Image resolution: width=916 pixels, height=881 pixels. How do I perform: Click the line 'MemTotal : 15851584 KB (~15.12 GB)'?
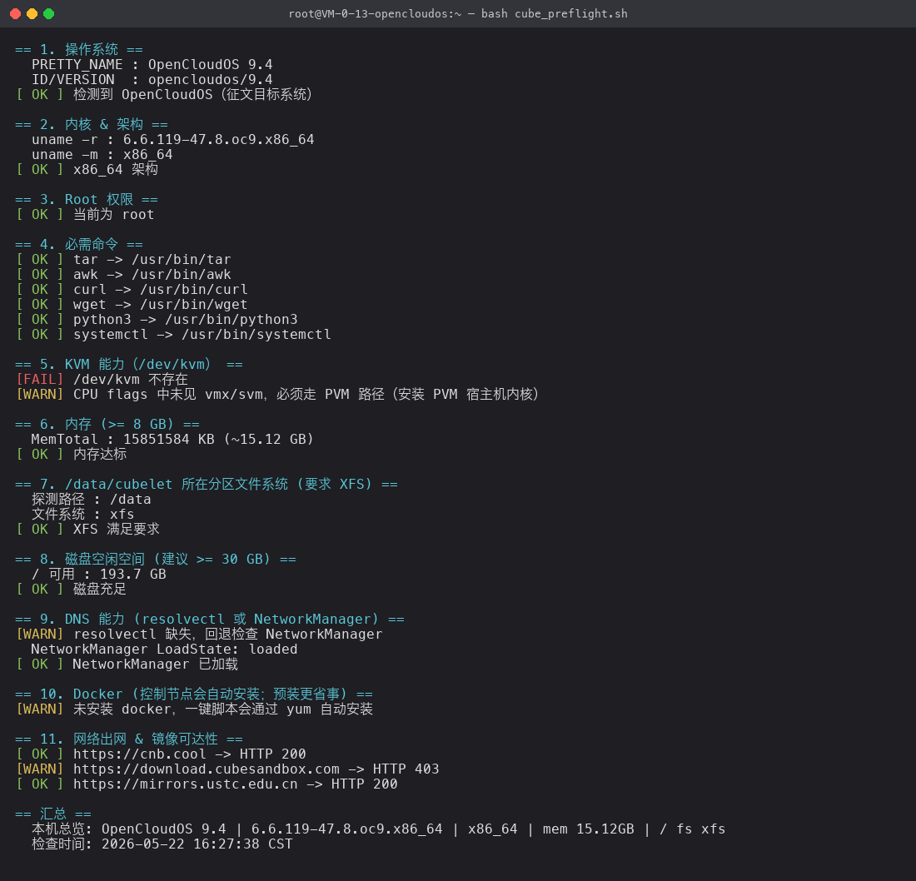(x=172, y=440)
